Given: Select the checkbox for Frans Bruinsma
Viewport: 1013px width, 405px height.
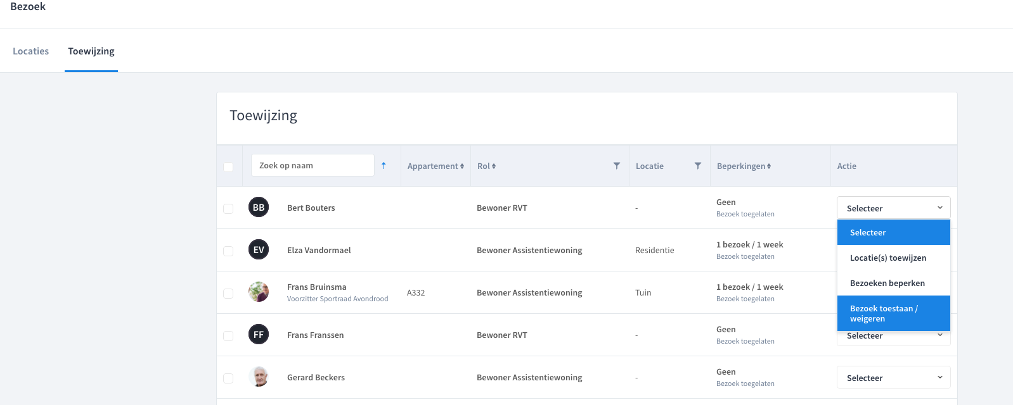Looking at the screenshot, I should pos(228,294).
